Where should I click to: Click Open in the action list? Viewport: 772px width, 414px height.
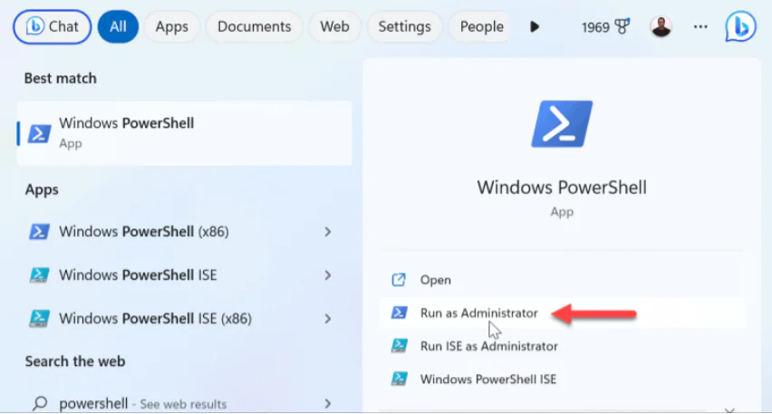click(x=435, y=280)
